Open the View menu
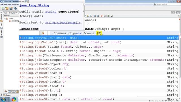The image size is (181, 102). [10, 5]
